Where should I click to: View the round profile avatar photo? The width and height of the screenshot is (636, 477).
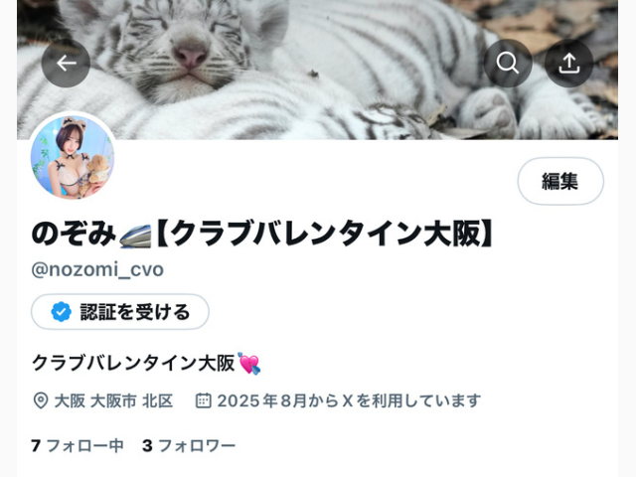pos(73,157)
